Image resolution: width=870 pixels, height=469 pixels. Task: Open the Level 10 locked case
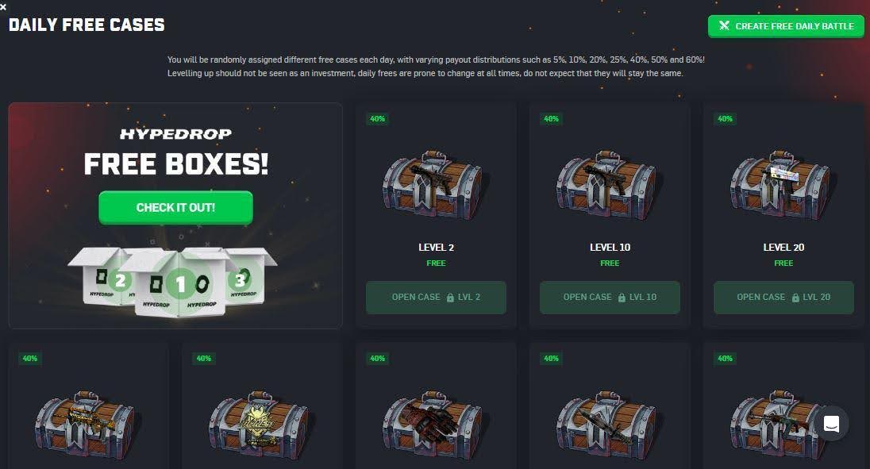pos(610,297)
